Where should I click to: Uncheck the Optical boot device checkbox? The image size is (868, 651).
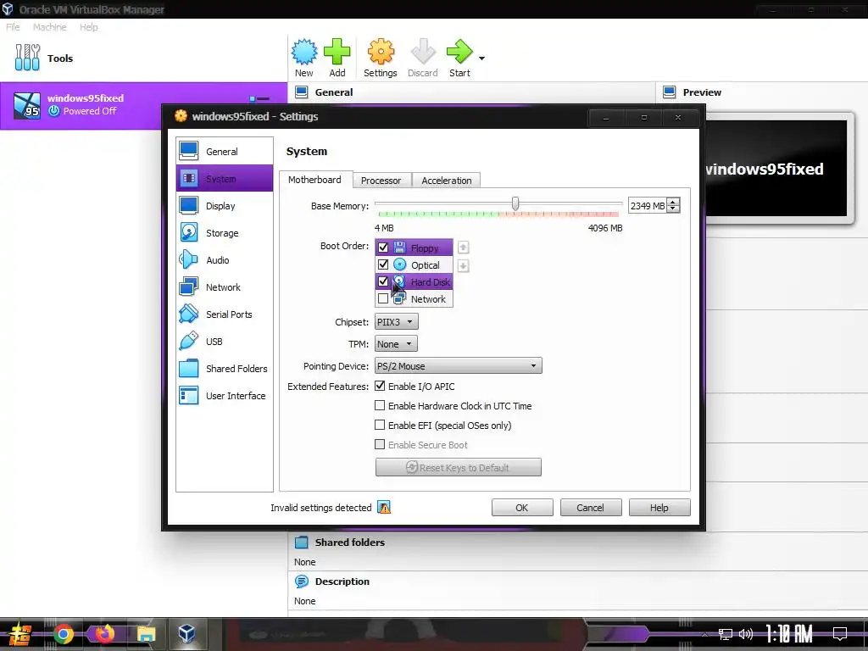coord(383,264)
